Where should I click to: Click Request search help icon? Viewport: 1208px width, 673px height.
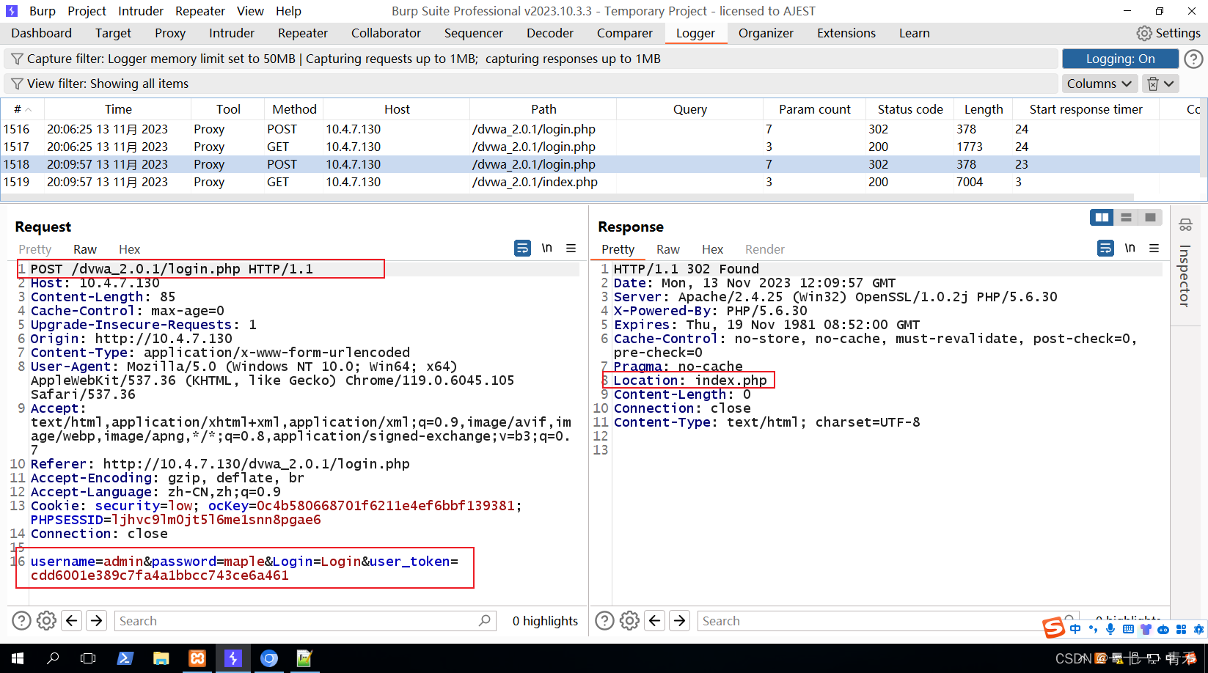point(21,621)
